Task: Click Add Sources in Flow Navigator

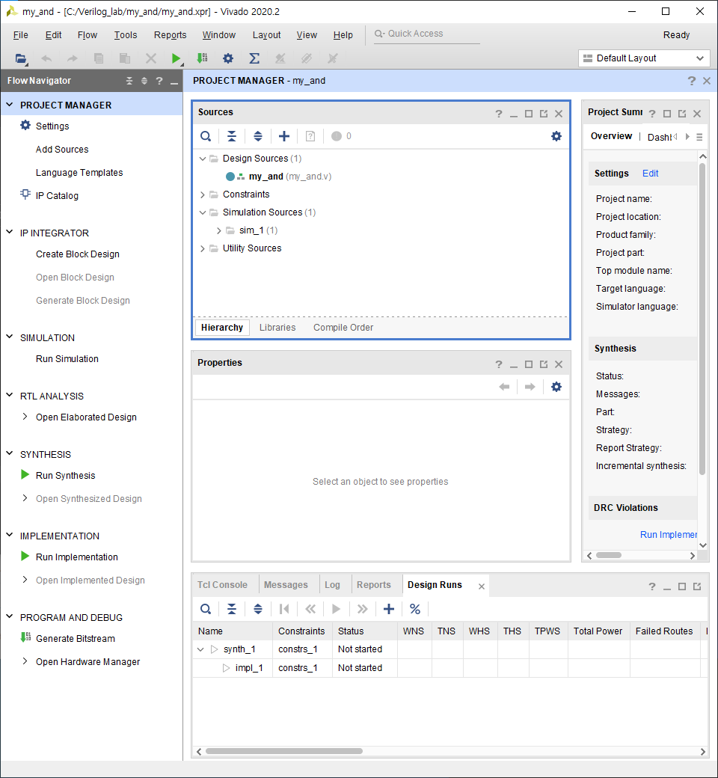Action: 62,150
